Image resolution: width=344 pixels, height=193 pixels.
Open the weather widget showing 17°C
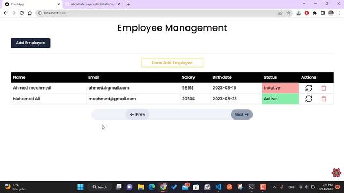15,187
